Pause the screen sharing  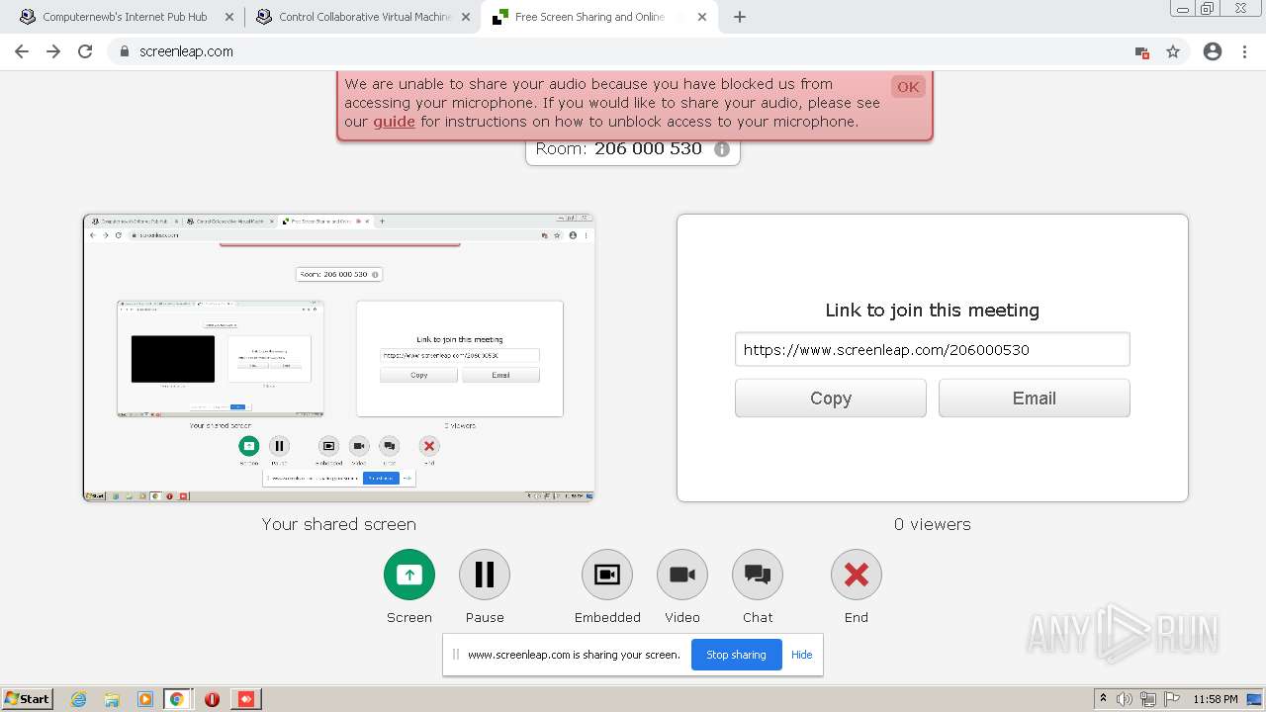(x=485, y=575)
